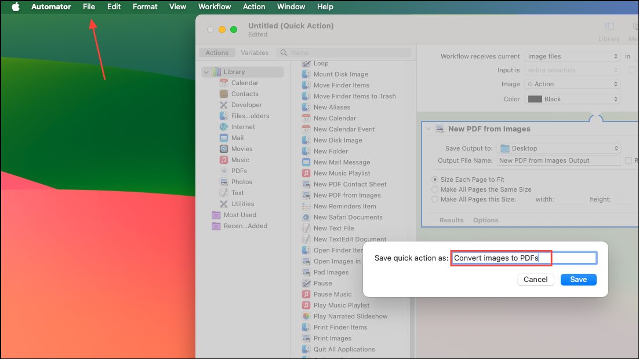Select the Calendar category icon
This screenshot has height=359, width=639.
click(224, 83)
